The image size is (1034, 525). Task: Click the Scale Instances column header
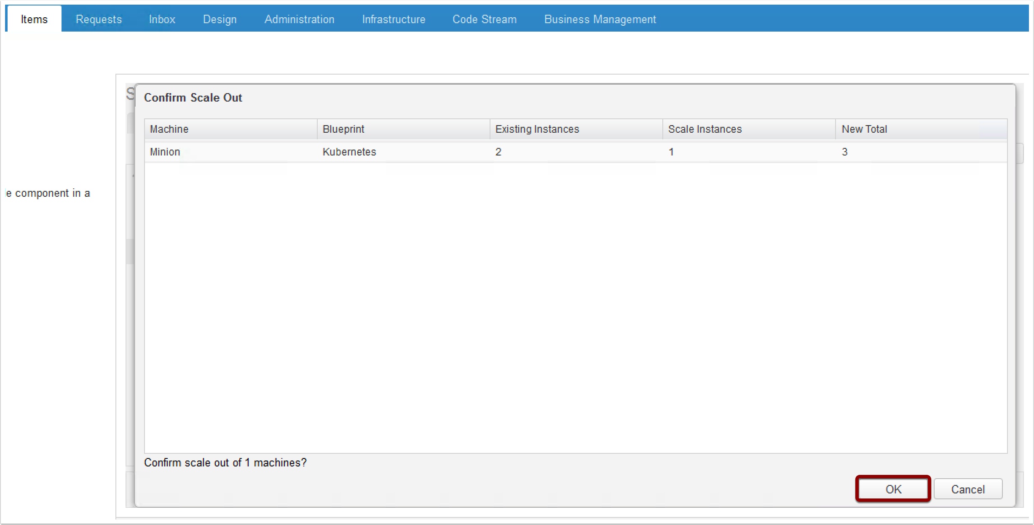coord(749,129)
